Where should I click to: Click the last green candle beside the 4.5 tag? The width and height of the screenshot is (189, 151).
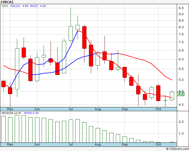coord(172,96)
